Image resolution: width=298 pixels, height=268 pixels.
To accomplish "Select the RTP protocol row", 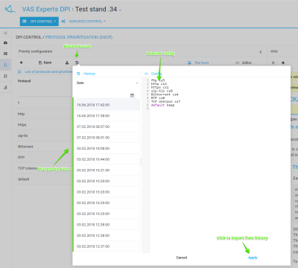I will point(44,157).
